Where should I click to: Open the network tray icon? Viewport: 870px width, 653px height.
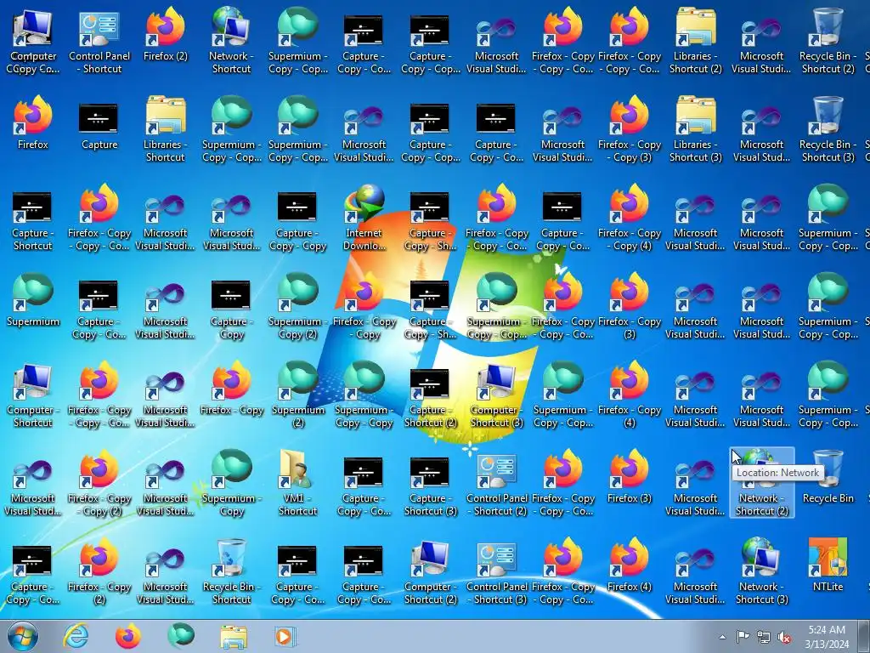pyautogui.click(x=764, y=637)
